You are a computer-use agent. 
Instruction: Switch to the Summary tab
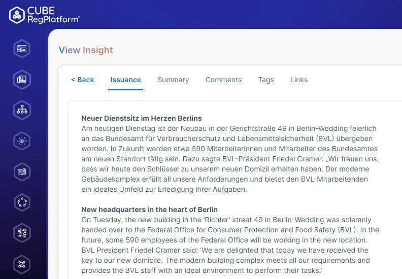(x=173, y=80)
